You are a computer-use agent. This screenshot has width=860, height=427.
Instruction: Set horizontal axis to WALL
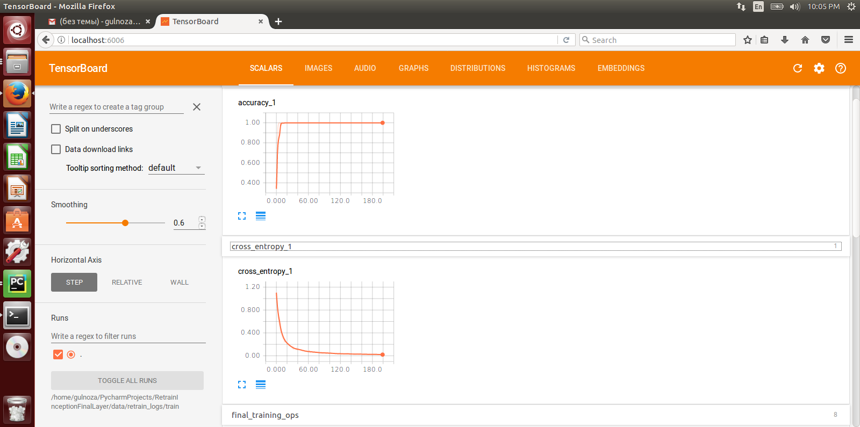(x=180, y=282)
